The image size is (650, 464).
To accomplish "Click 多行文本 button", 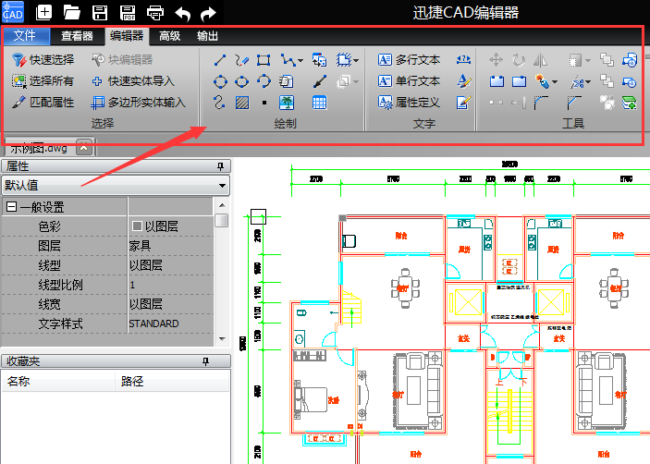I will point(410,60).
